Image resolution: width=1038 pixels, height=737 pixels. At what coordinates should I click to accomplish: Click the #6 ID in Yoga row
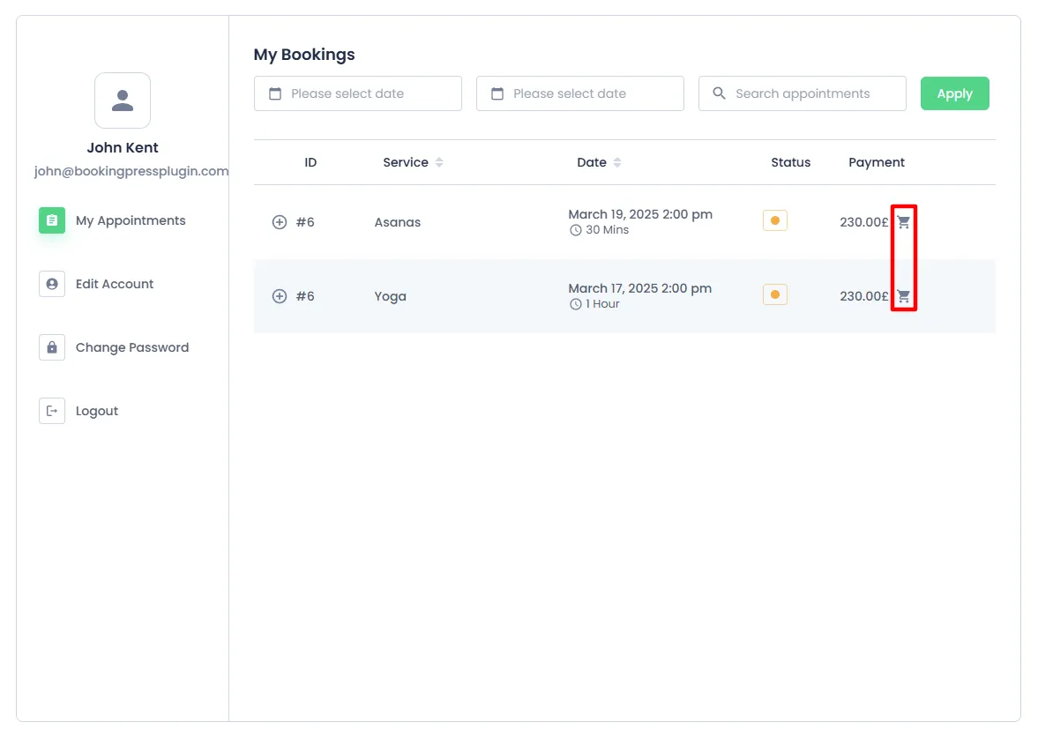(304, 296)
